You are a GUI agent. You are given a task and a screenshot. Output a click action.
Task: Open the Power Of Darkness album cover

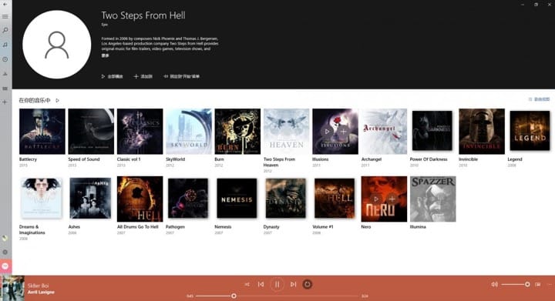[432, 130]
